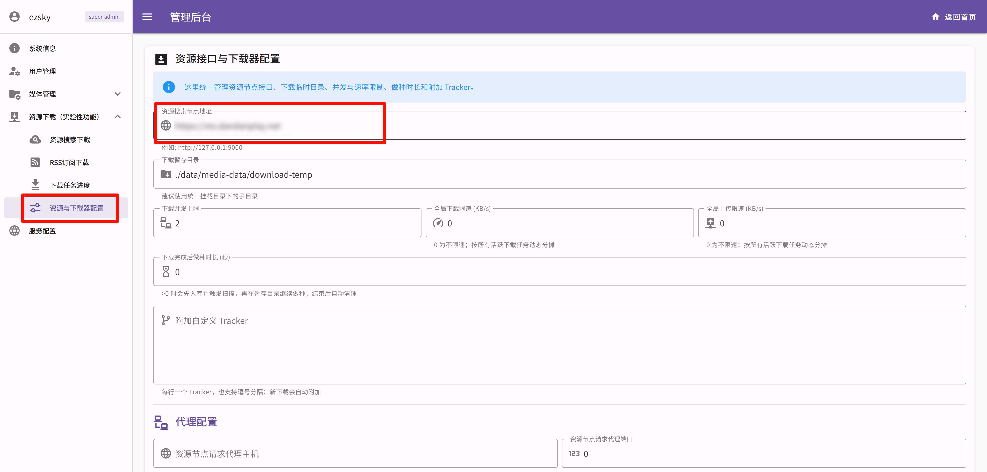Click the hamburger menu icon in header
Image resolution: width=987 pixels, height=472 pixels.
[147, 17]
